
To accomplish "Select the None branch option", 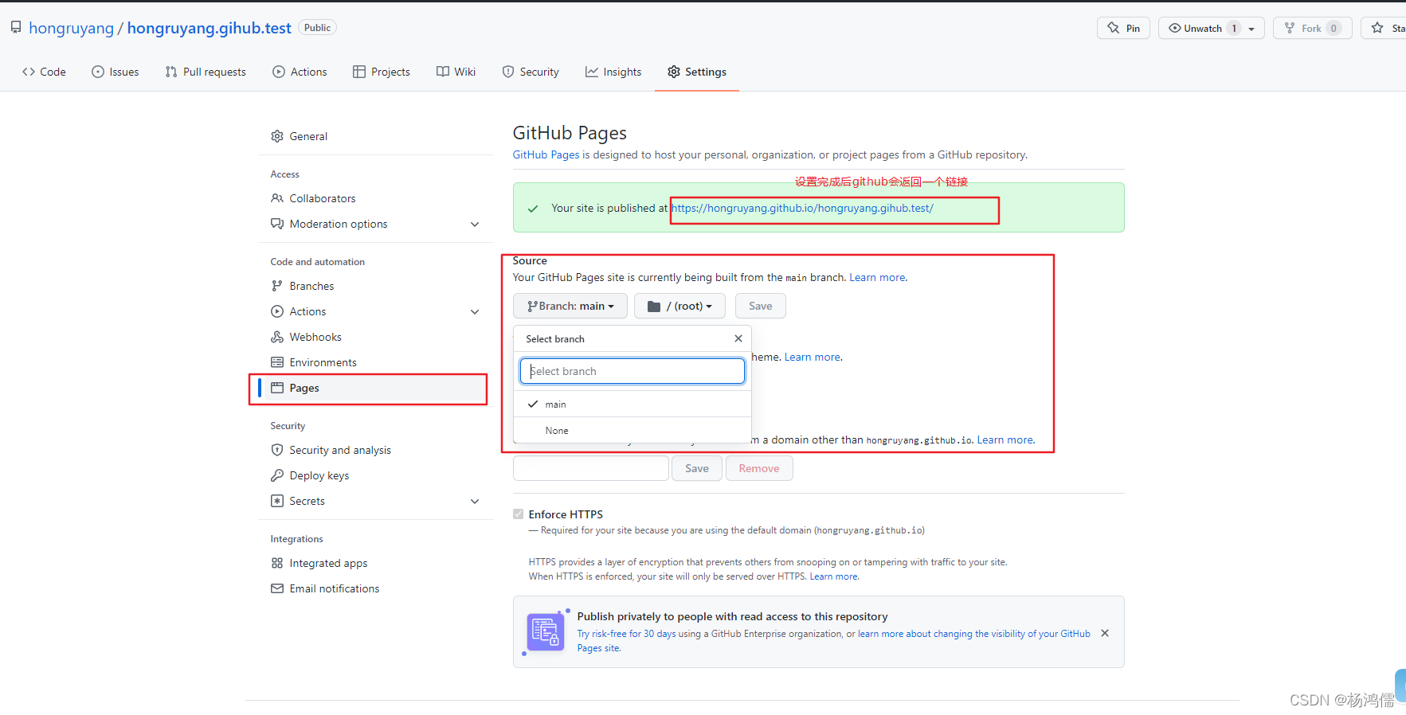I will (x=633, y=431).
